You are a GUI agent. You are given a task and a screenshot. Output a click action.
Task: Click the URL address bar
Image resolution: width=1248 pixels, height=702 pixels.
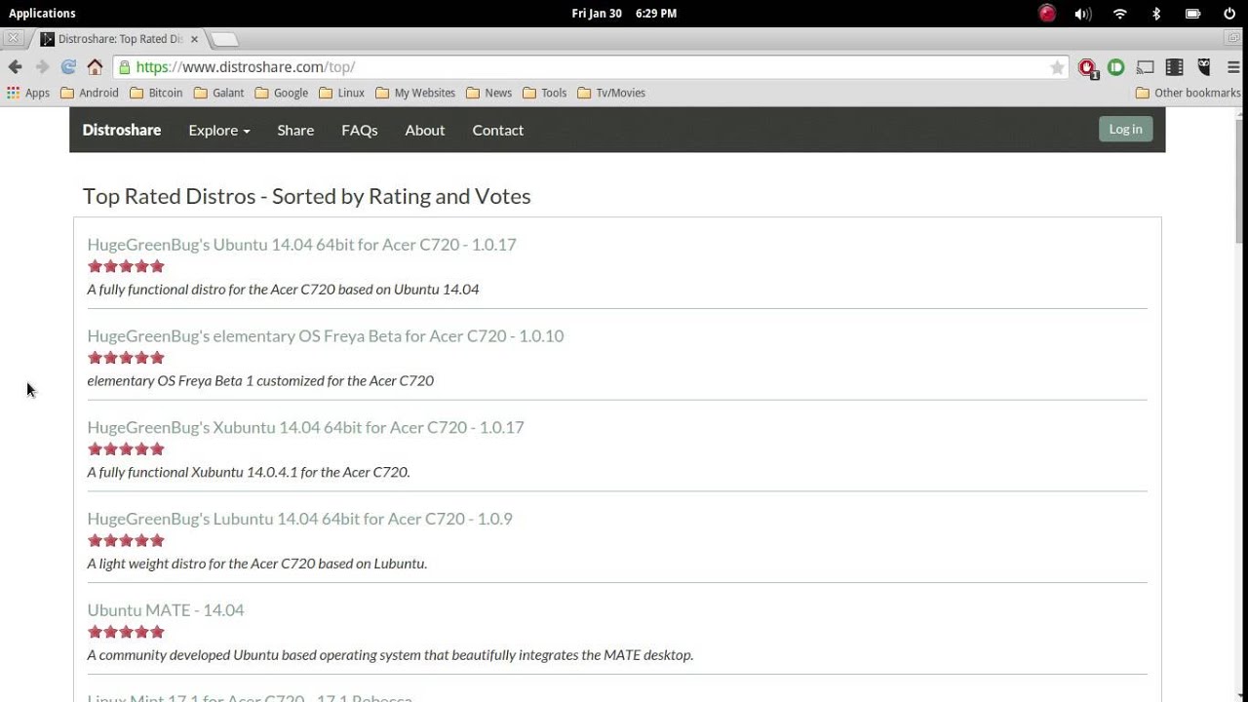coord(590,67)
